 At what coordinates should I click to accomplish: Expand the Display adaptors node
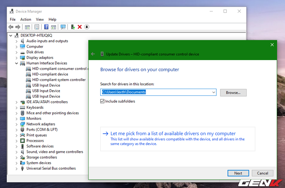[16, 58]
